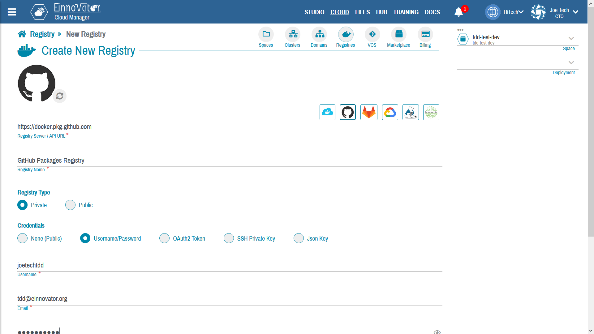
Task: Select the Google Cloud registry preset
Action: coord(390,112)
